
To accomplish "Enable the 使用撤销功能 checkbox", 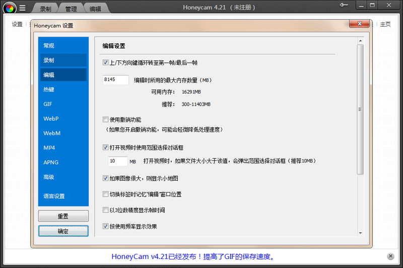I will [x=105, y=120].
